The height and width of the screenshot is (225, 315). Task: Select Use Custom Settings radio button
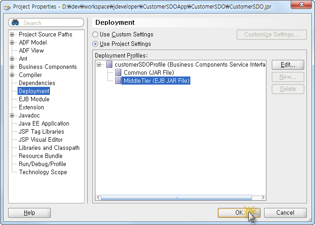pyautogui.click(x=95, y=34)
